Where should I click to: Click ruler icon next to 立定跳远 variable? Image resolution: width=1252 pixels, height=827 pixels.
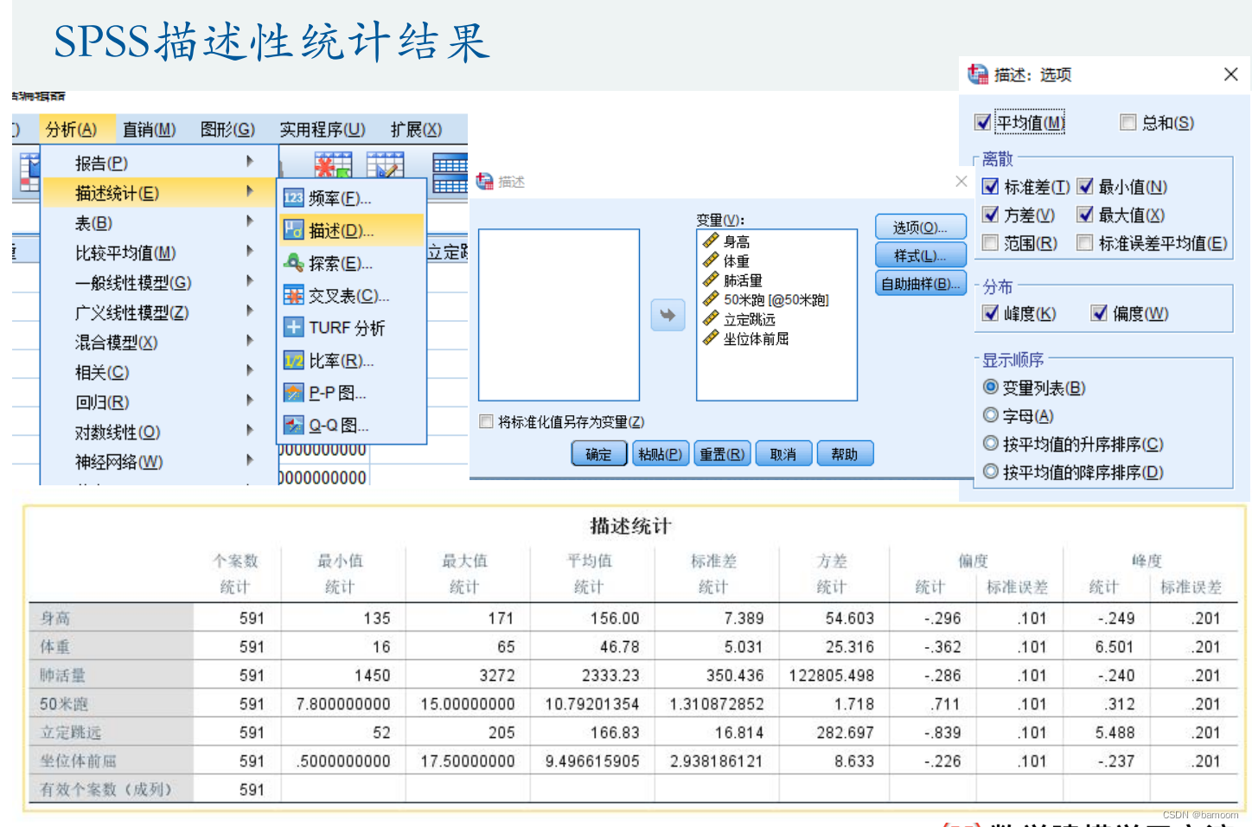[711, 318]
